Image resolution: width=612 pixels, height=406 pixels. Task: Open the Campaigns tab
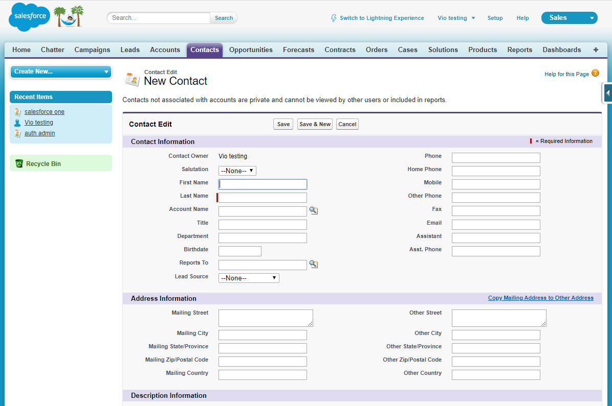(92, 50)
